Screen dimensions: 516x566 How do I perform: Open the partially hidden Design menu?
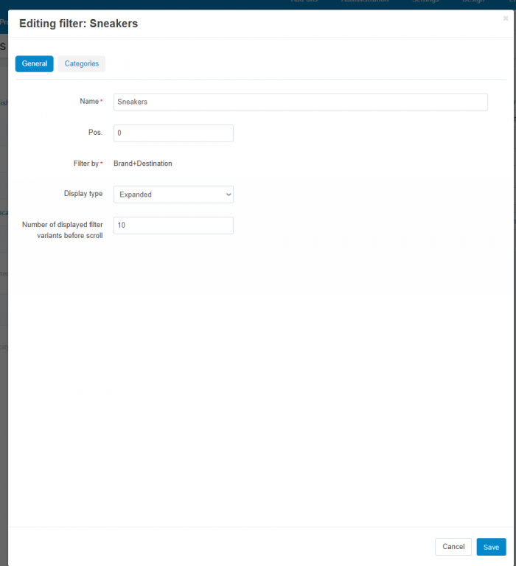tap(473, 1)
